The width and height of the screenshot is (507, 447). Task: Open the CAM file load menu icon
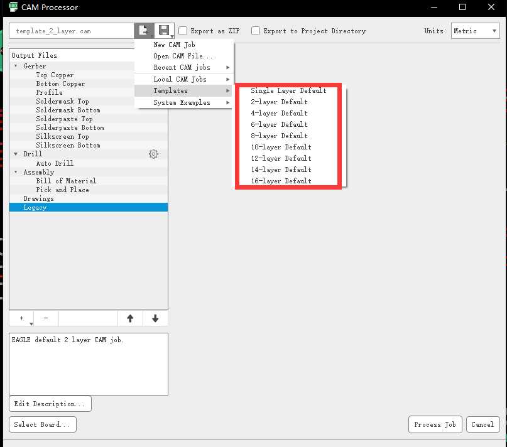144,31
